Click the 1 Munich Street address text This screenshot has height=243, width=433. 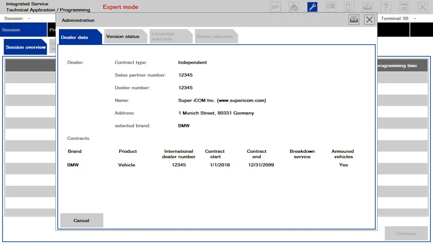pyautogui.click(x=216, y=113)
